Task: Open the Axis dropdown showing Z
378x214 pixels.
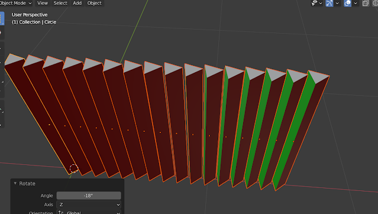Action: click(x=89, y=205)
